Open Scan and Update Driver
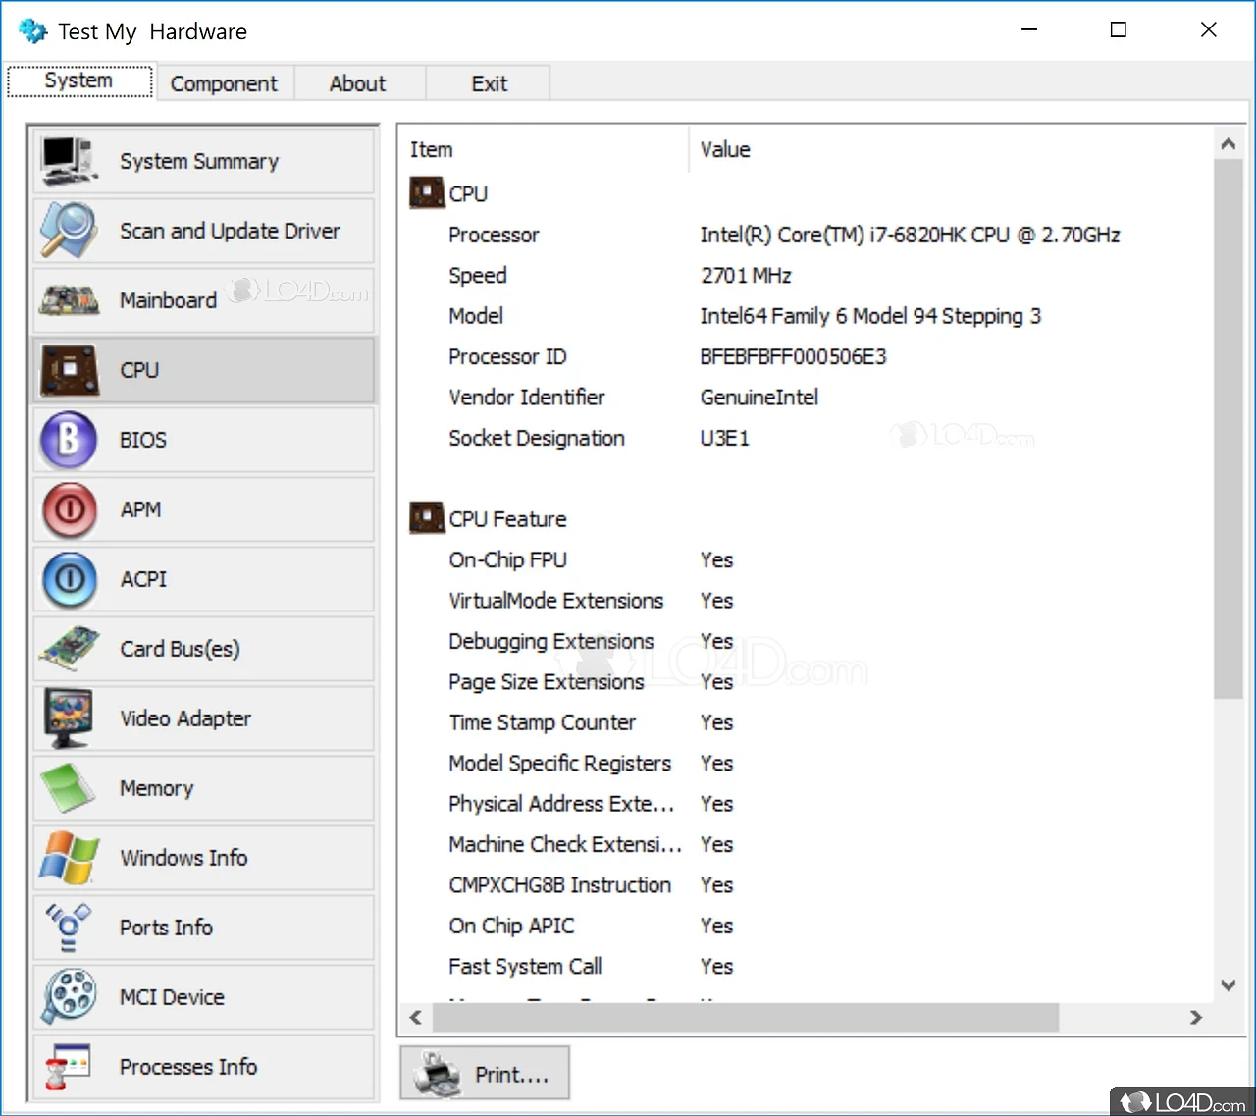This screenshot has height=1116, width=1256. pyautogui.click(x=203, y=231)
